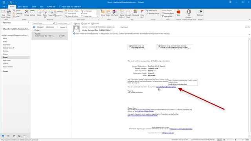Viewport: 251px width, 141px height.
Task: Toggle Unread/Read on the message
Action: 128,14
